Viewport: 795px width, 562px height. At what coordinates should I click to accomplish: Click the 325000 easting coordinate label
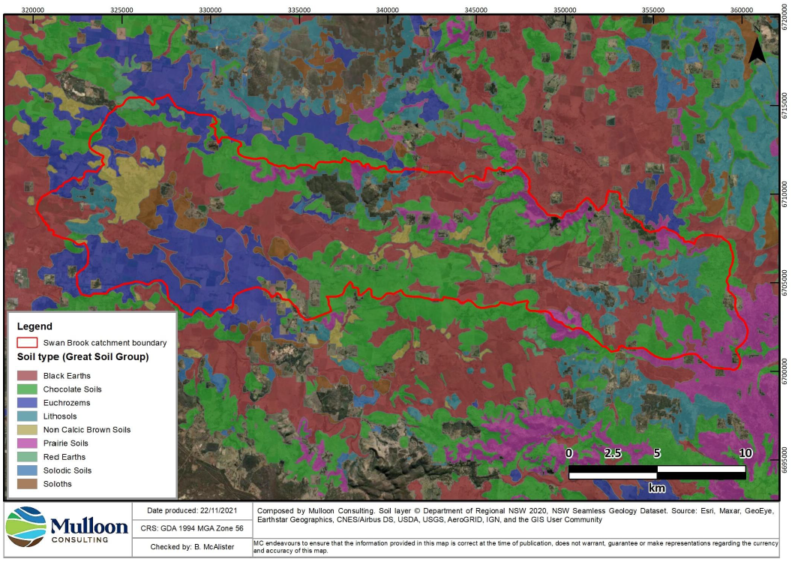pos(121,11)
